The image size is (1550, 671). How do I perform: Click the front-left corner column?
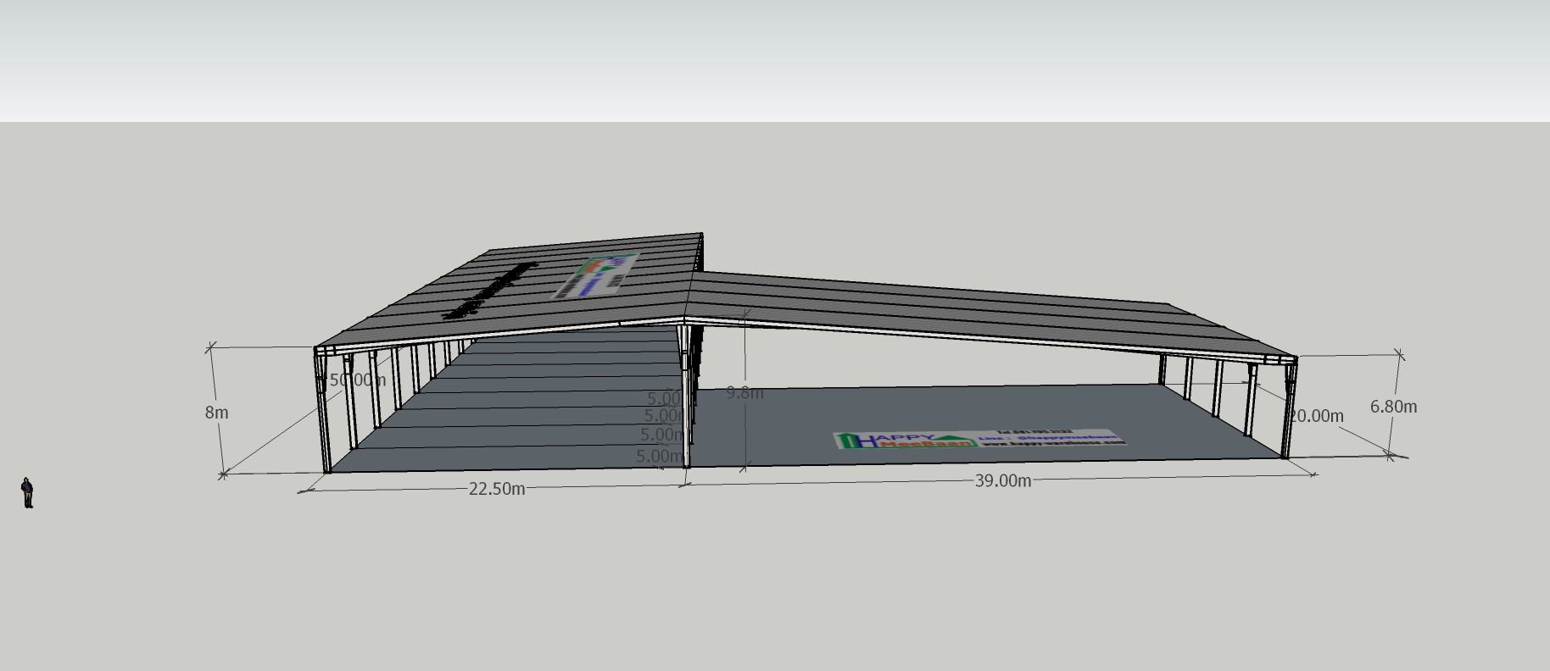tap(326, 415)
